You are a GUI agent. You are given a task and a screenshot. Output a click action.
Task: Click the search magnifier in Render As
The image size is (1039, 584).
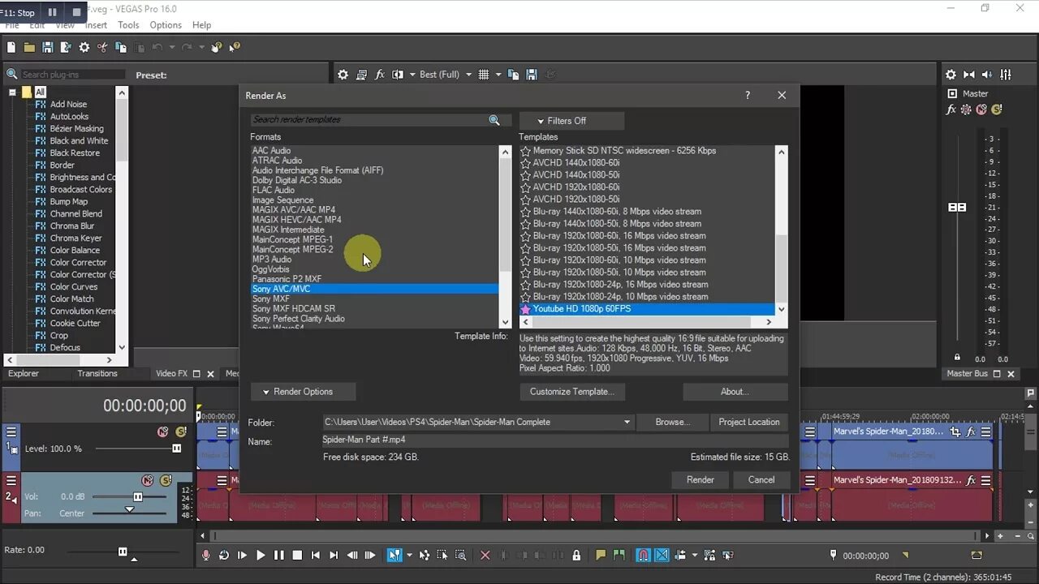494,120
